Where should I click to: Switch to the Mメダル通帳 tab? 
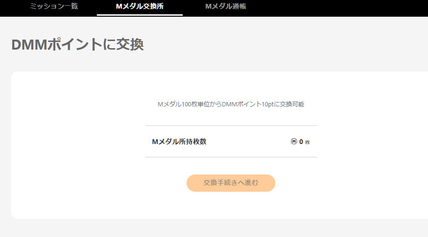(x=226, y=6)
